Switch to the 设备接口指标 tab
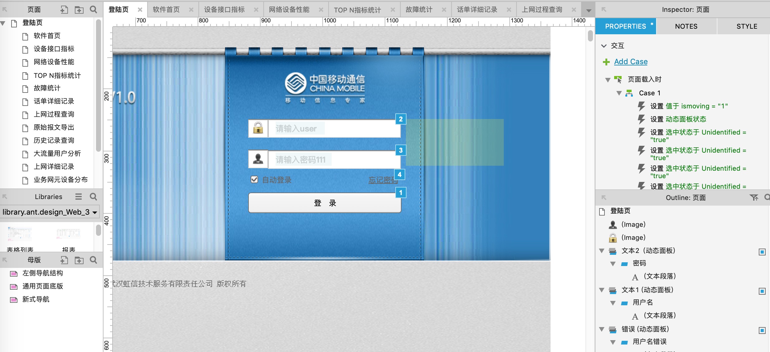This screenshot has height=352, width=770. pos(224,10)
